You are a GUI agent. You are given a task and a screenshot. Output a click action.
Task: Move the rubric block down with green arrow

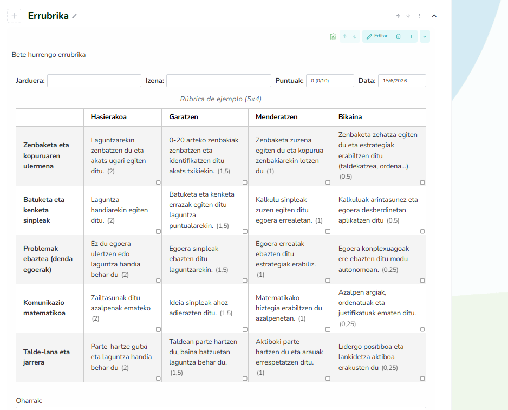point(355,37)
